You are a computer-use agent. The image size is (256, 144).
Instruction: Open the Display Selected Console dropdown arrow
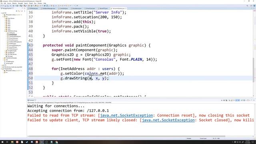pos(246,100)
